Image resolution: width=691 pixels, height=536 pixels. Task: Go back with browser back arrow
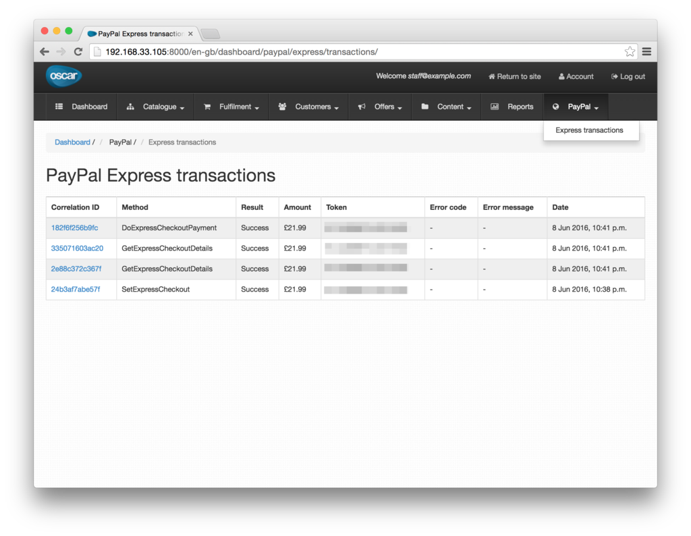(45, 52)
